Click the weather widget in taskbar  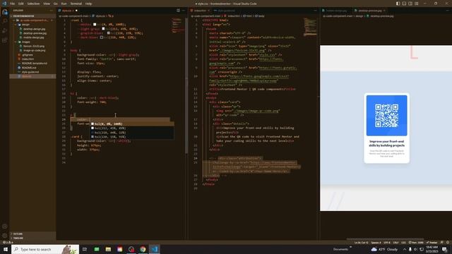[x=385, y=249]
